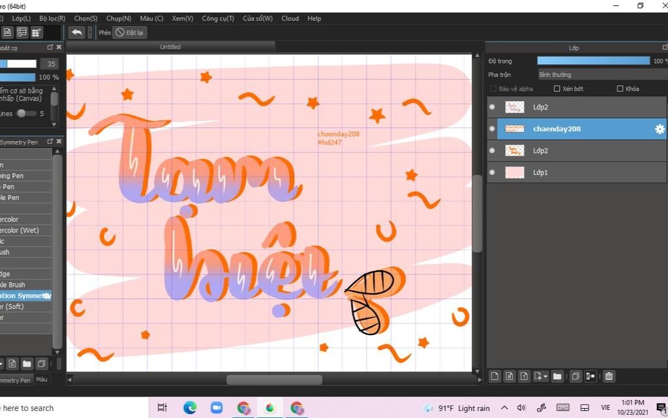Select the Untitled canvas tab

tap(170, 47)
